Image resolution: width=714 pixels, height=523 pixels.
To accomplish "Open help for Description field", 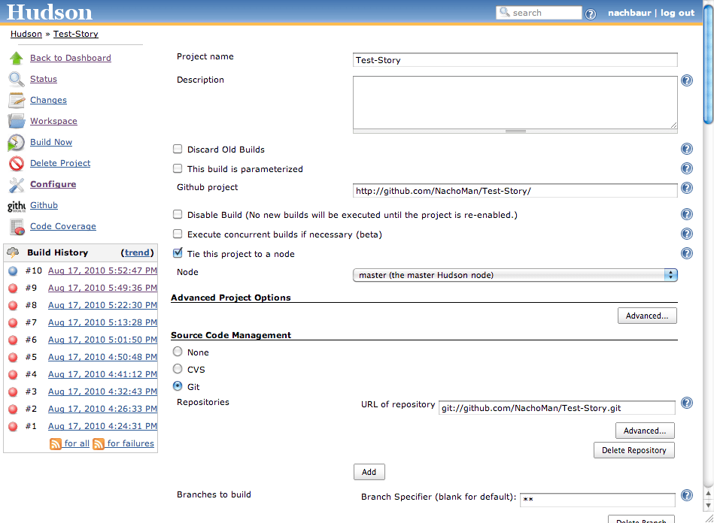I will [x=687, y=80].
